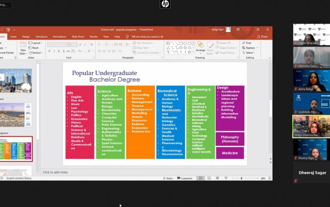This screenshot has width=330, height=207.
Task: Open the Insert ribbon tab
Action: point(13,37)
